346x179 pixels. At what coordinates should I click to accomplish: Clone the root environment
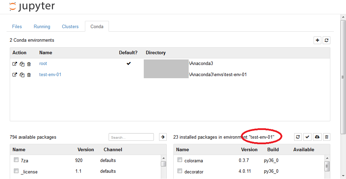(22, 64)
